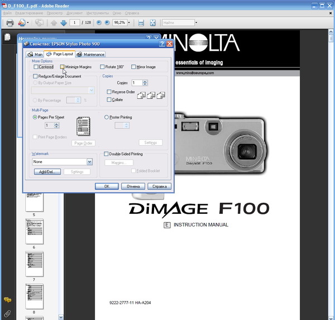This screenshot has height=320, width=335.
Task: Enable Reverse Order printing
Action: coord(109,92)
